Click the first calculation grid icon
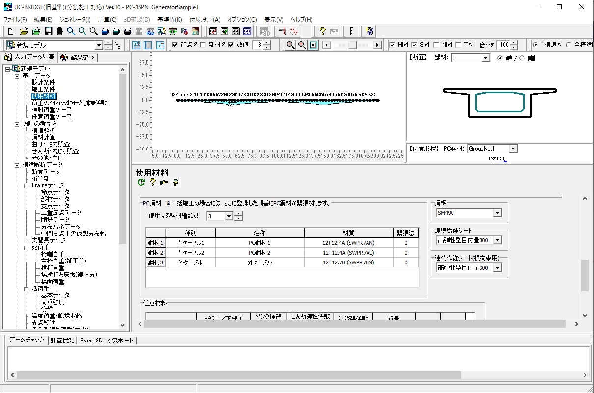The image size is (594, 393). click(213, 32)
